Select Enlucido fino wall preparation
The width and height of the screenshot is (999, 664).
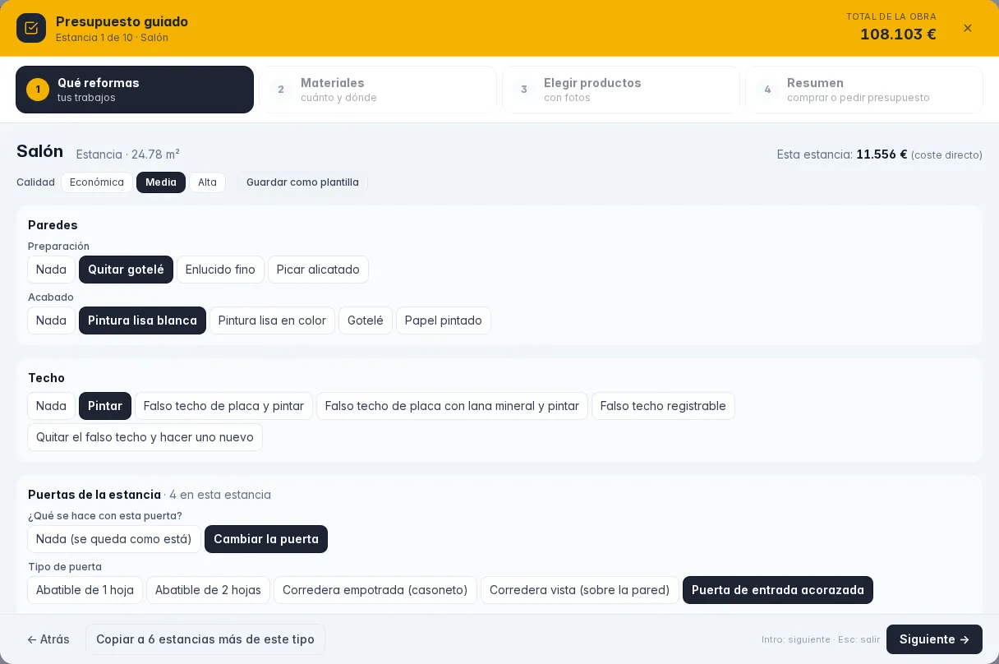[220, 270]
